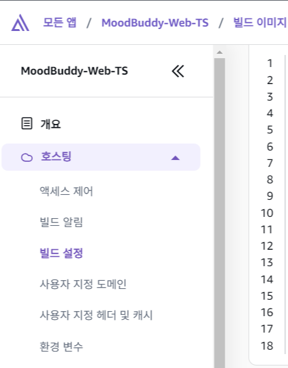Click the sidebar vertical scrollbar thumb
The image size is (288, 368).
220,212
